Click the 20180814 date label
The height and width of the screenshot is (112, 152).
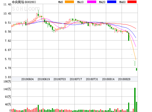[x=108, y=79]
